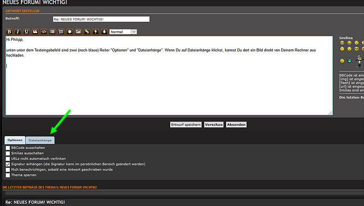Open the font size dropdown showing Normal

point(123,32)
